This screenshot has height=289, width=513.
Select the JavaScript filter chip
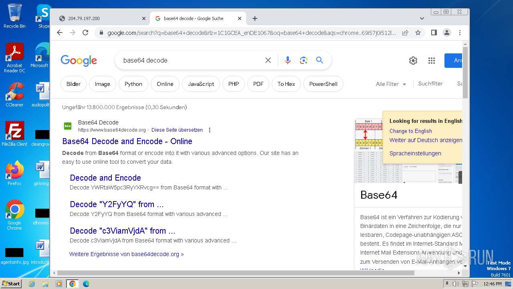point(201,84)
